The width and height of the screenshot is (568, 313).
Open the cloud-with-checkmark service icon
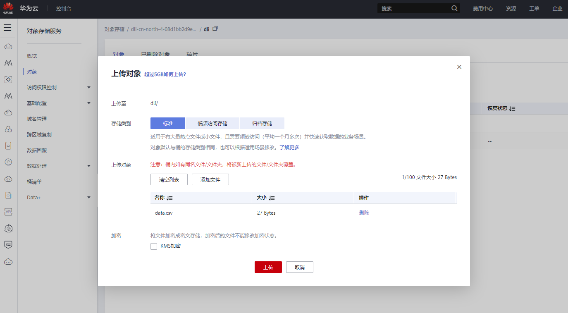[8, 112]
